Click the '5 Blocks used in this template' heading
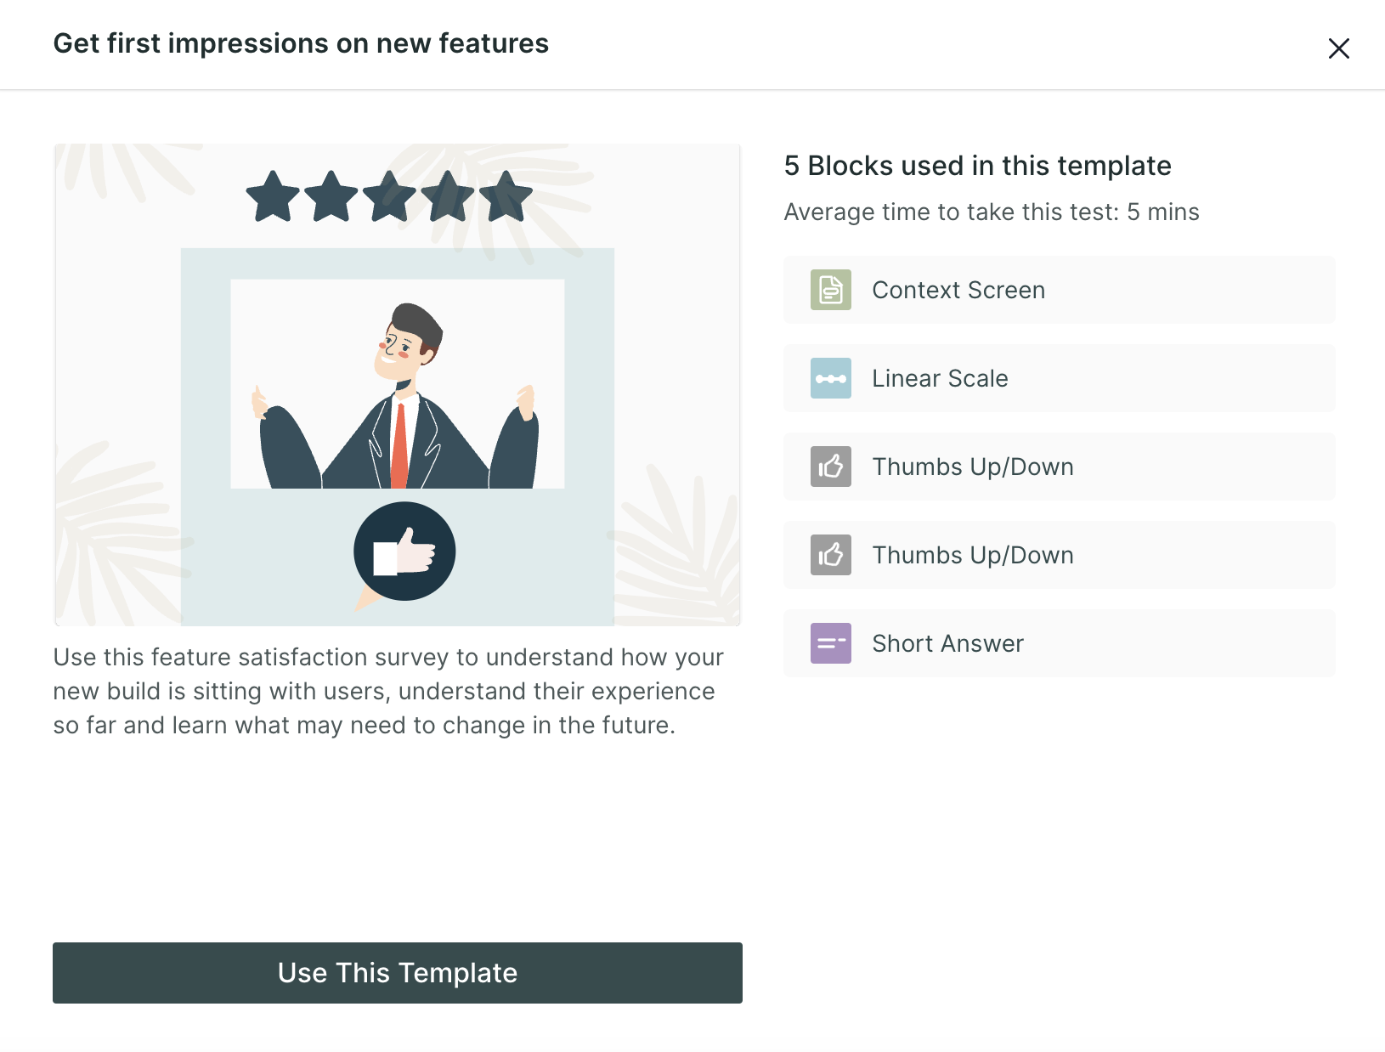This screenshot has width=1385, height=1052. (977, 166)
